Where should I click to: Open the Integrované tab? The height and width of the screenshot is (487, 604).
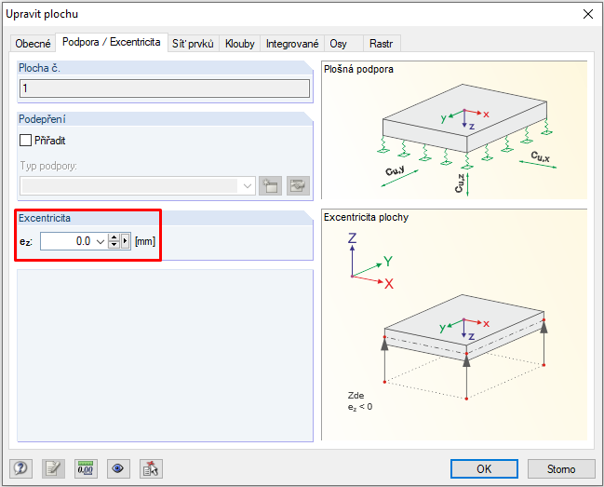pos(292,44)
